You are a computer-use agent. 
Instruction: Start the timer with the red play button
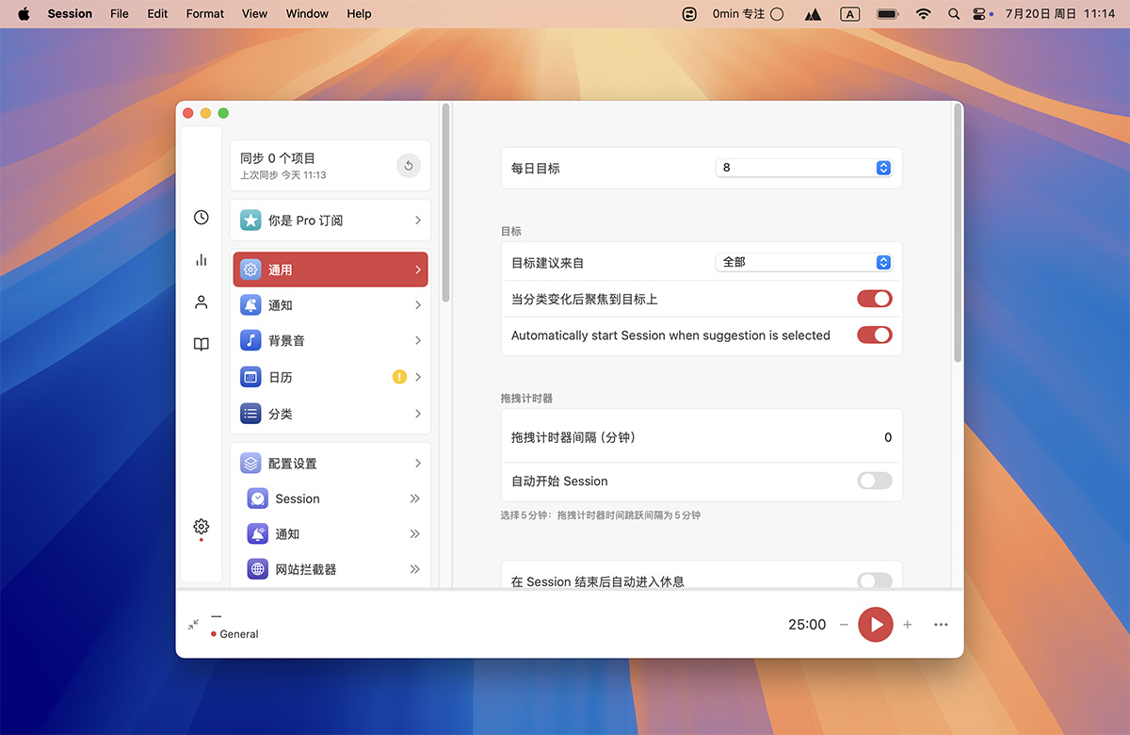pyautogui.click(x=876, y=624)
